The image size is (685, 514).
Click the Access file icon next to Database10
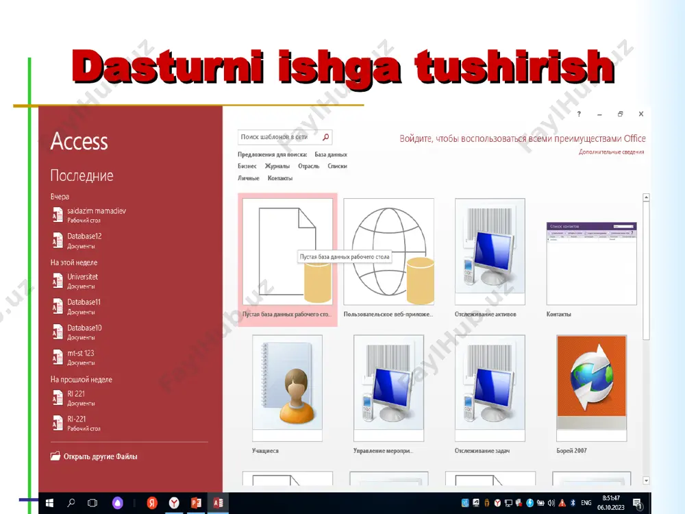click(58, 332)
